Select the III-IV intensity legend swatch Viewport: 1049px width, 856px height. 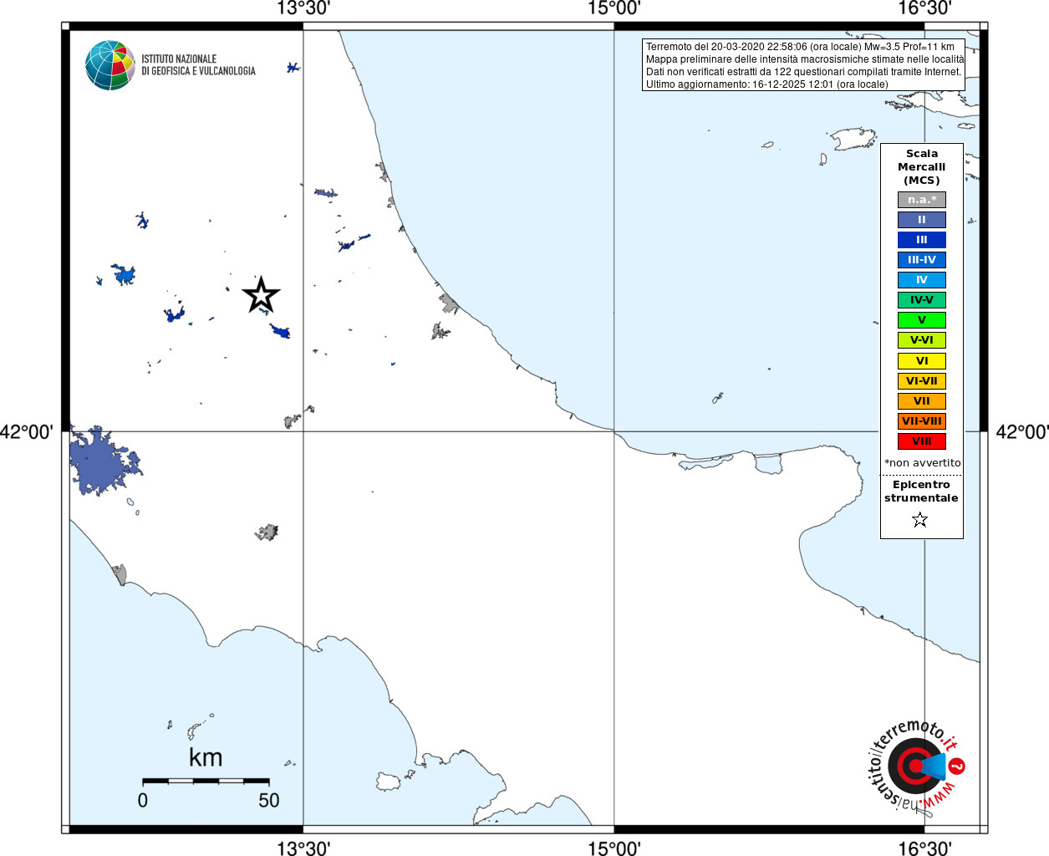[922, 260]
